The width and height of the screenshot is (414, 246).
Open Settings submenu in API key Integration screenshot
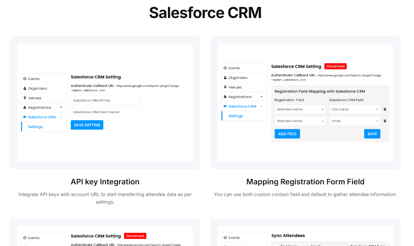coord(44,126)
